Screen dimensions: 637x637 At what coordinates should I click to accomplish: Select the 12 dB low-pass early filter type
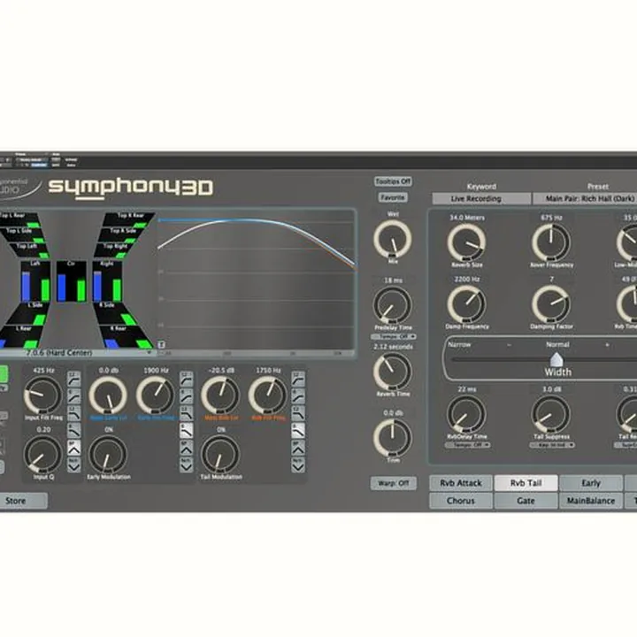point(186,413)
